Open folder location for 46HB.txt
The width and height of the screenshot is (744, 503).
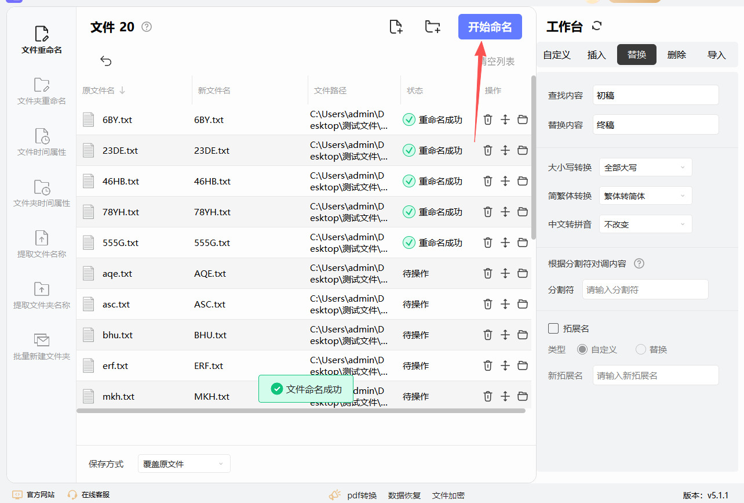(x=523, y=181)
